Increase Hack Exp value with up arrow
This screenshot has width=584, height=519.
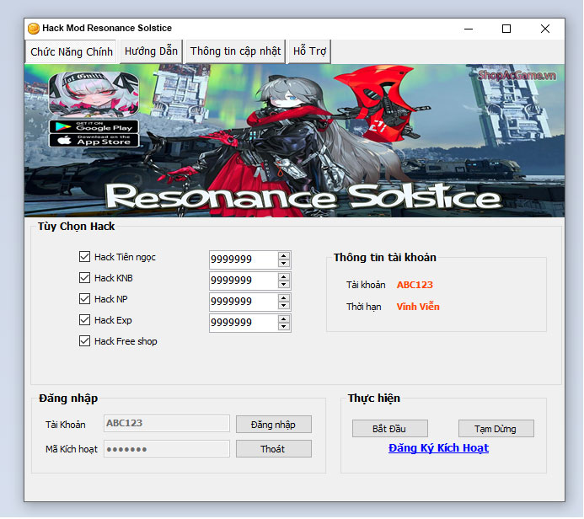click(284, 318)
